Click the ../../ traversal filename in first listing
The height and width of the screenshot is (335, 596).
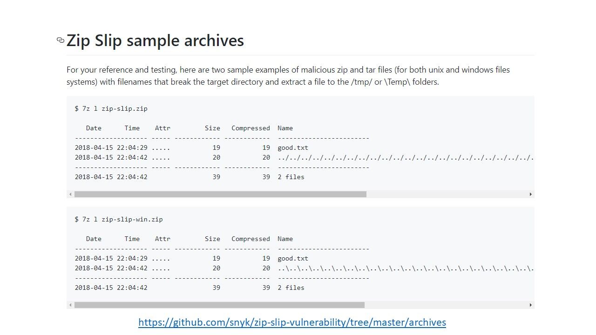(x=406, y=157)
